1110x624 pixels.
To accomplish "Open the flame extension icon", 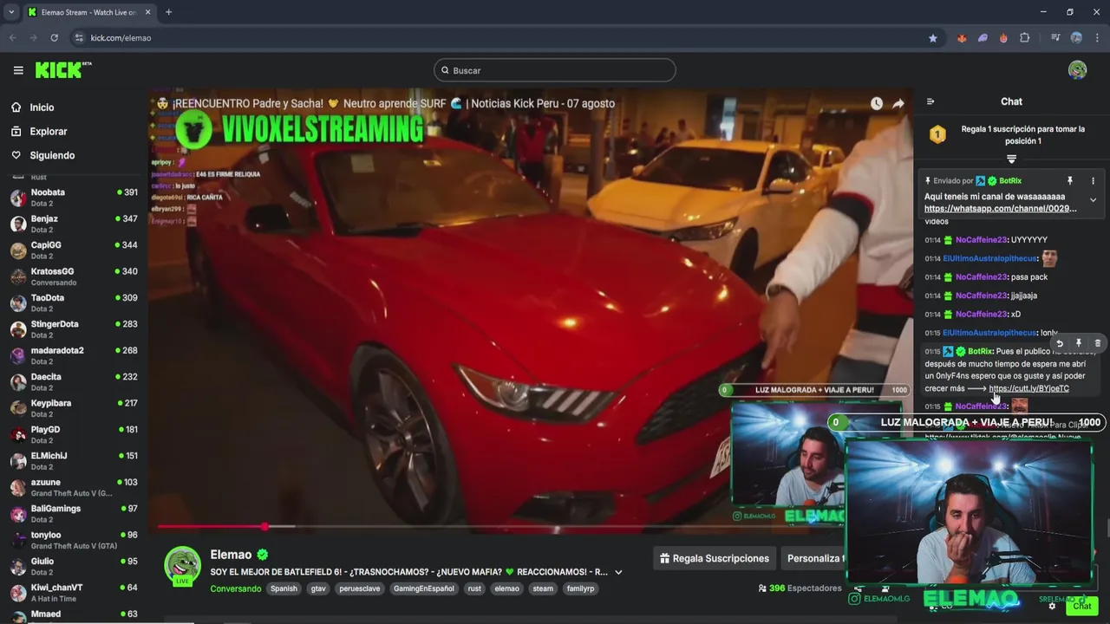I will (x=1003, y=38).
